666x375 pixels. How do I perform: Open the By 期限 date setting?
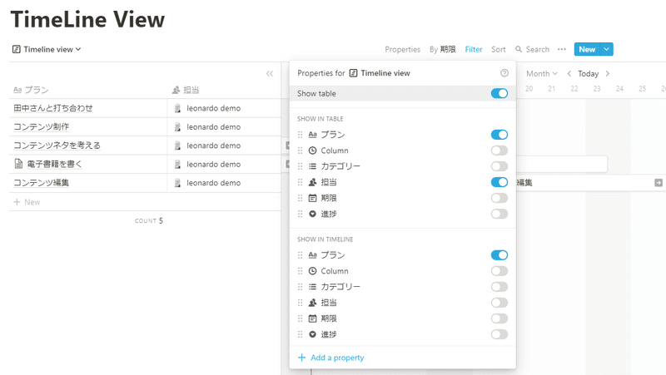pyautogui.click(x=442, y=49)
